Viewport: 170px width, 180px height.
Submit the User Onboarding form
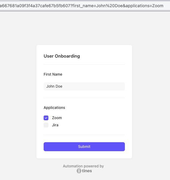(x=84, y=147)
